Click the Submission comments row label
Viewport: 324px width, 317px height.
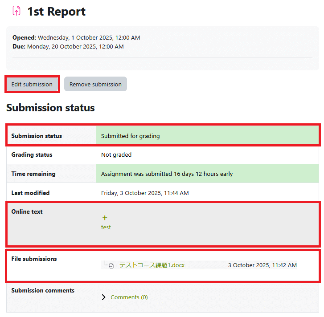(x=43, y=290)
